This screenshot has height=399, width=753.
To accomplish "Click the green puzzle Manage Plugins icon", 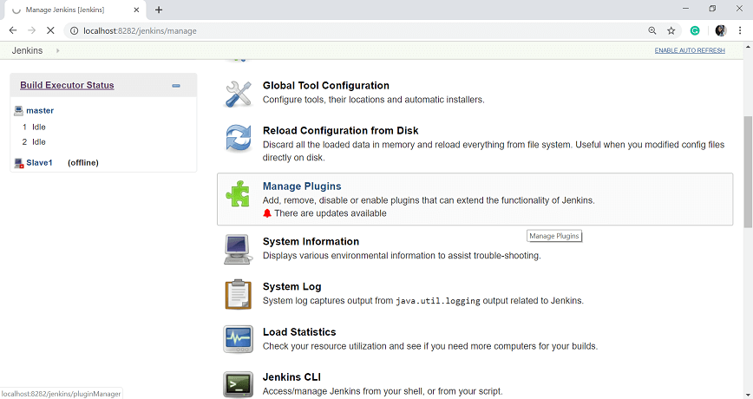I will tap(238, 194).
